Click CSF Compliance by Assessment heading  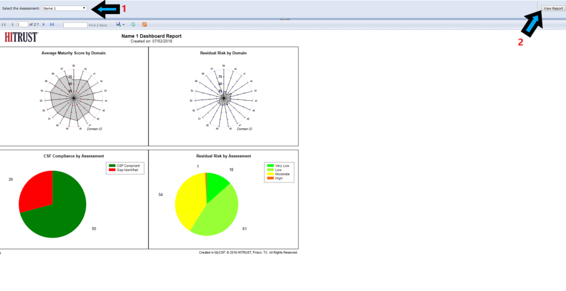(73, 156)
